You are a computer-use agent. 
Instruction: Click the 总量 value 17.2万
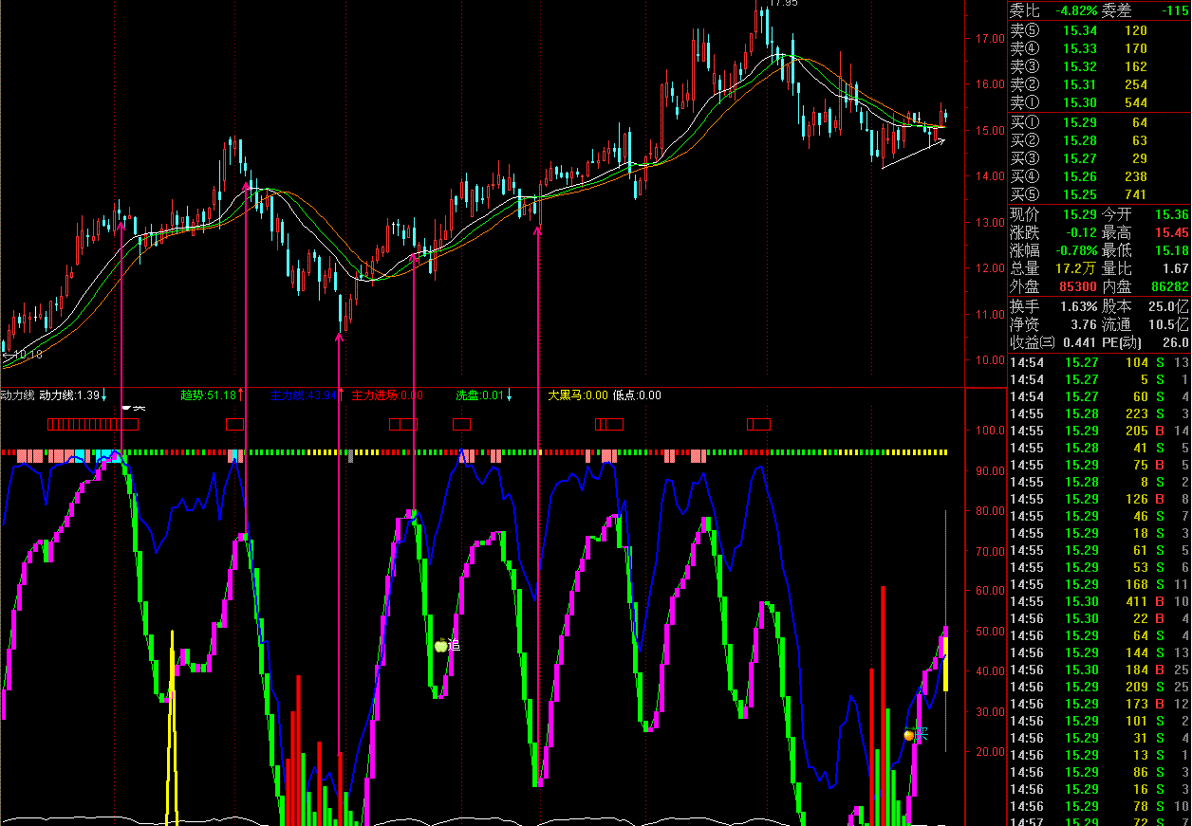pyautogui.click(x=1077, y=268)
